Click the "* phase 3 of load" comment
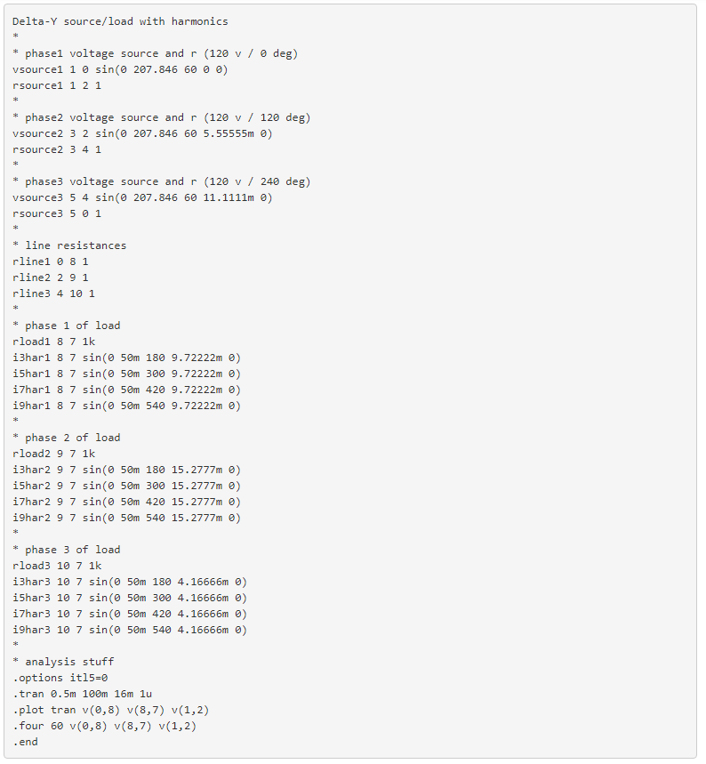This screenshot has height=764, width=706. click(x=67, y=550)
